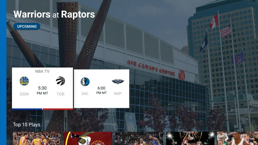258x145 pixels.
Task: Click the TOR team abbreviation
Action: coord(60,94)
